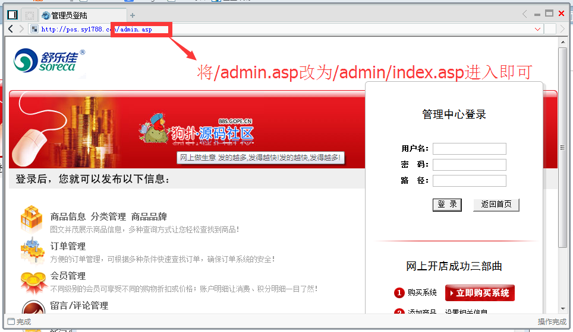Focus the address bar URL field
The image size is (573, 332).
(x=285, y=29)
